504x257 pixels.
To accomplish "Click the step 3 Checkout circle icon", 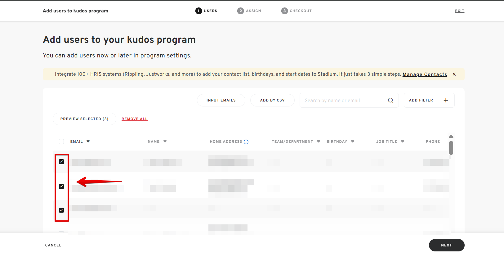I will [284, 11].
